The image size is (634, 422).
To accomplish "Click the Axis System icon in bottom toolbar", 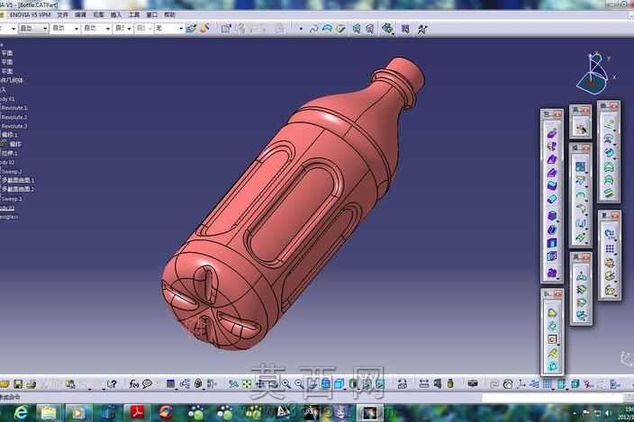I will [x=521, y=384].
